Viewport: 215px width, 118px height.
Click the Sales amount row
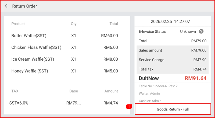tap(173, 50)
